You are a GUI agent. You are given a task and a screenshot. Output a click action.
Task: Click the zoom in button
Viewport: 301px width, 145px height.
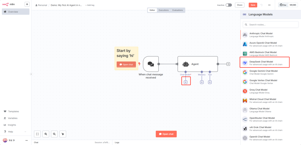(46, 134)
